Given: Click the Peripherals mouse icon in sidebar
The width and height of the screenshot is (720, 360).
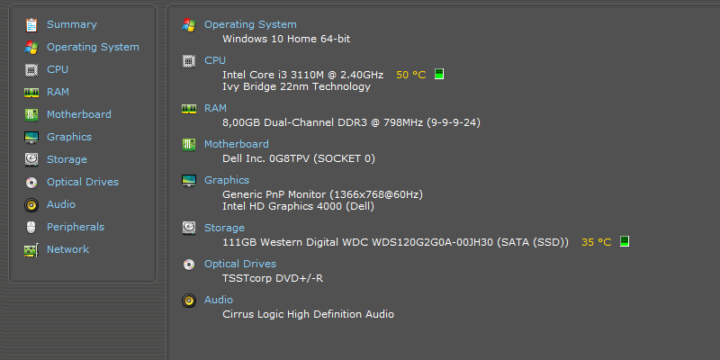Looking at the screenshot, I should pyautogui.click(x=31, y=228).
